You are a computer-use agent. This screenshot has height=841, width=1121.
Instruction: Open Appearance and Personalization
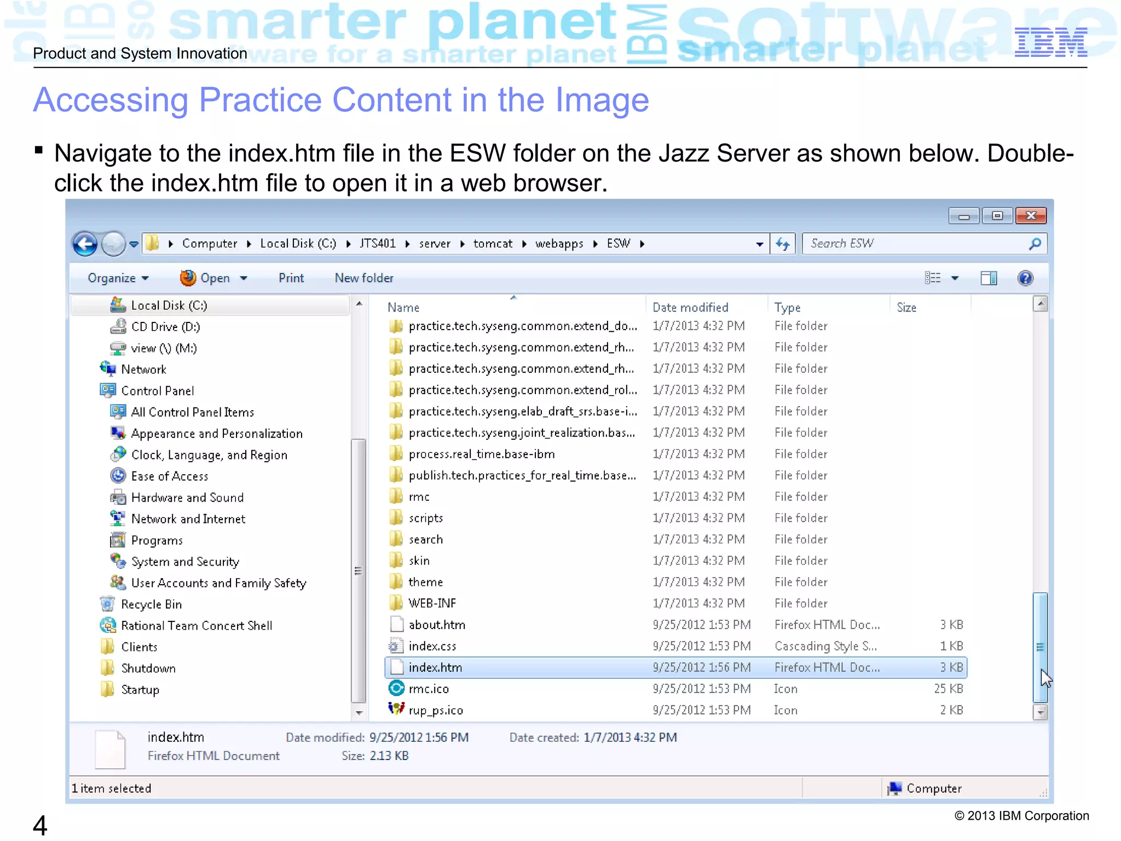click(x=217, y=434)
